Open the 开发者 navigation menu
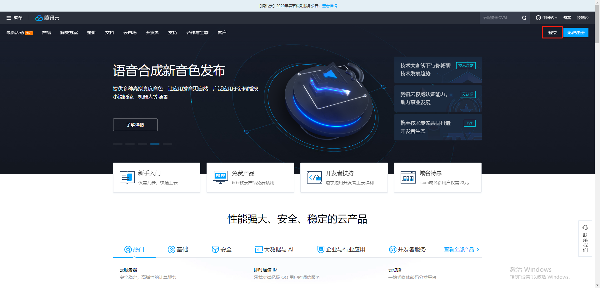 point(152,33)
